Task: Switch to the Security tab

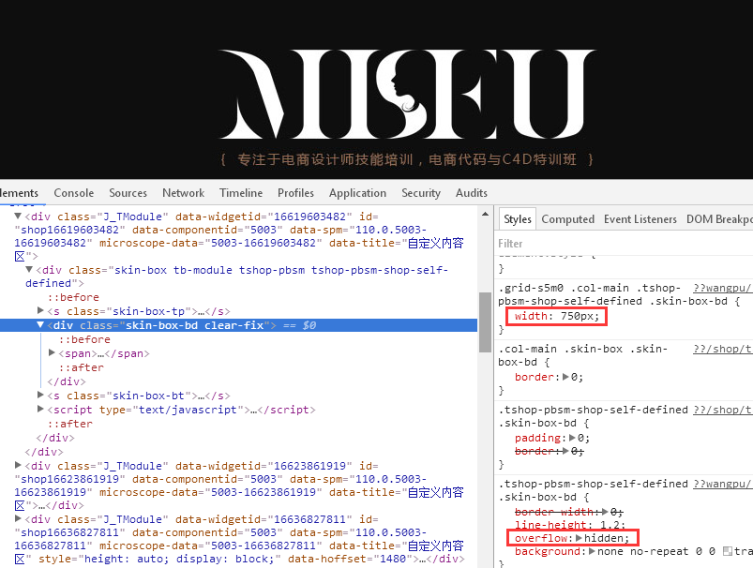Action: (x=421, y=193)
